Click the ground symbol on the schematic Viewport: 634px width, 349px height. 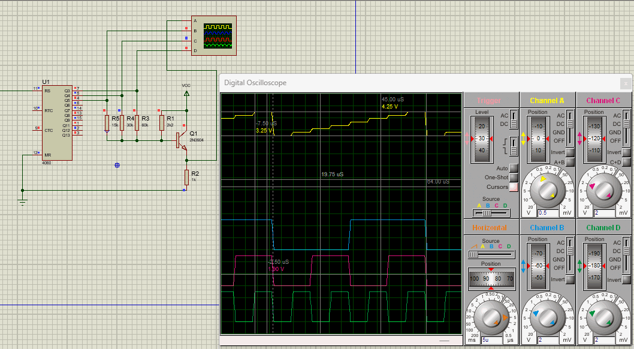coord(23,202)
